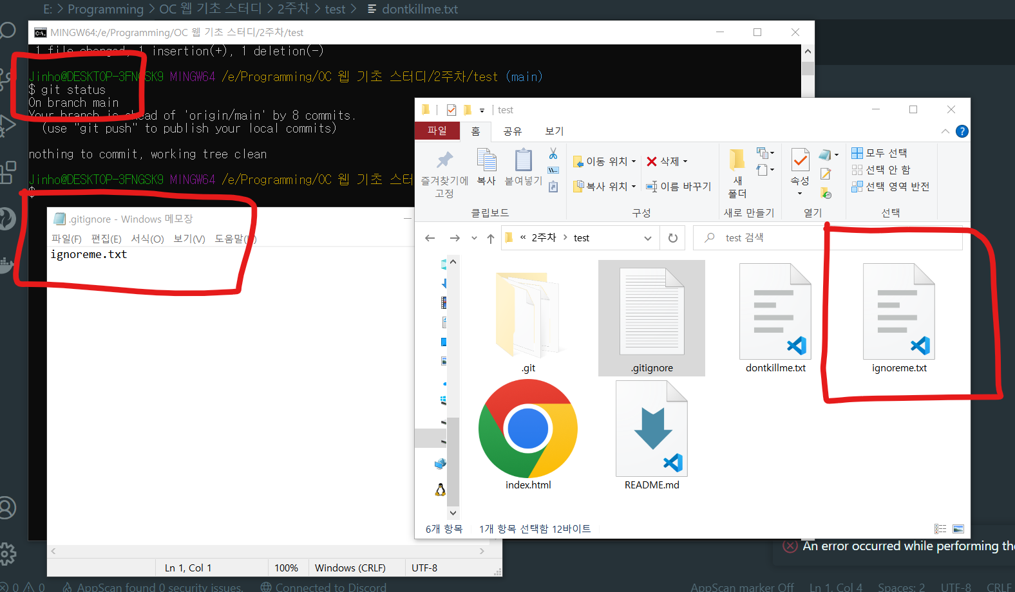
Task: Click the navigation pane scroll down arrow
Action: pyautogui.click(x=453, y=513)
